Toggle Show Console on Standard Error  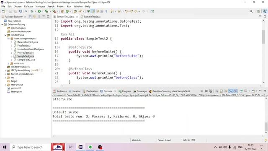pyautogui.click(x=235, y=91)
